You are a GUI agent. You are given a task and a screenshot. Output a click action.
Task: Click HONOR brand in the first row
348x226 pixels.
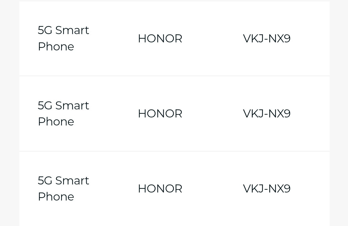(160, 38)
